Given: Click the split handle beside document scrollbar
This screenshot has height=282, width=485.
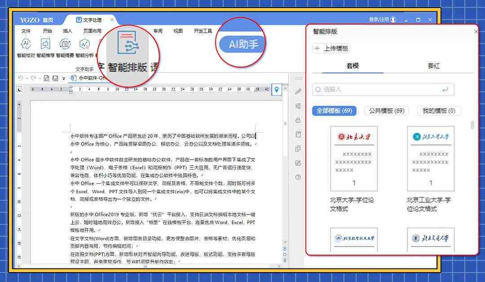Looking at the screenshot, I should (285, 84).
